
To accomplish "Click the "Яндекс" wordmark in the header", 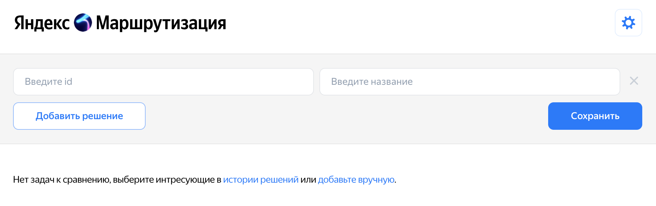I will (42, 23).
